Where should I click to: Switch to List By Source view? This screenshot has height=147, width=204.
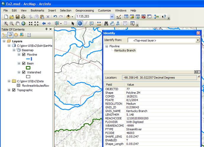click(10, 35)
